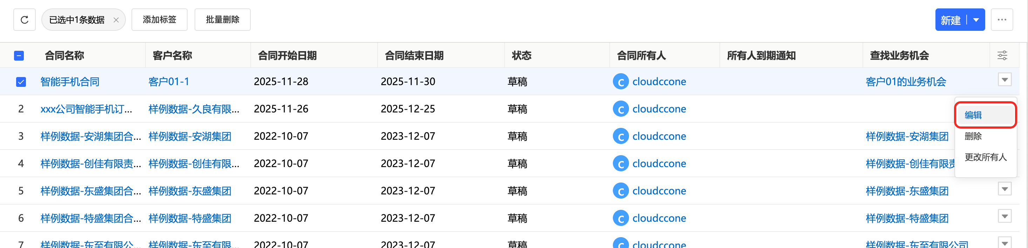Viewport: 1028px width, 248px height.
Task: Open the more options ellipsis button
Action: [1002, 20]
